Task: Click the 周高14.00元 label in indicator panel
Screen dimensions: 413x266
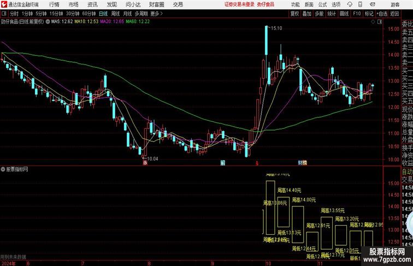Action: pyautogui.click(x=304, y=200)
